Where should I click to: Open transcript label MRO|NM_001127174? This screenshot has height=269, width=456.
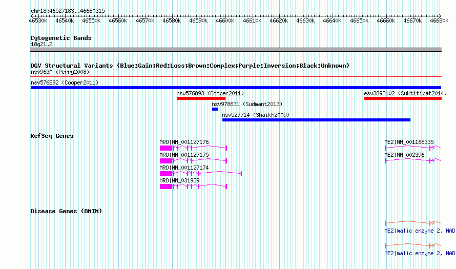tap(184, 168)
